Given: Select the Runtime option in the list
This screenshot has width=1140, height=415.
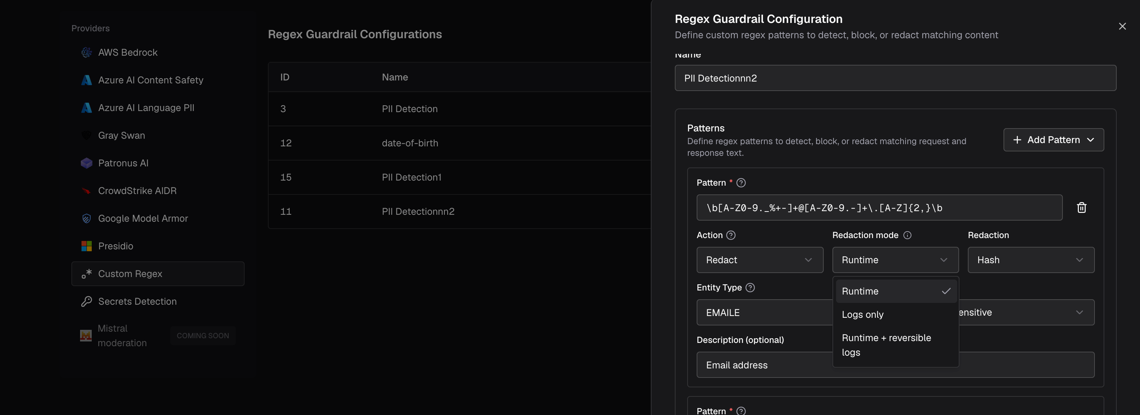Looking at the screenshot, I should (x=895, y=291).
